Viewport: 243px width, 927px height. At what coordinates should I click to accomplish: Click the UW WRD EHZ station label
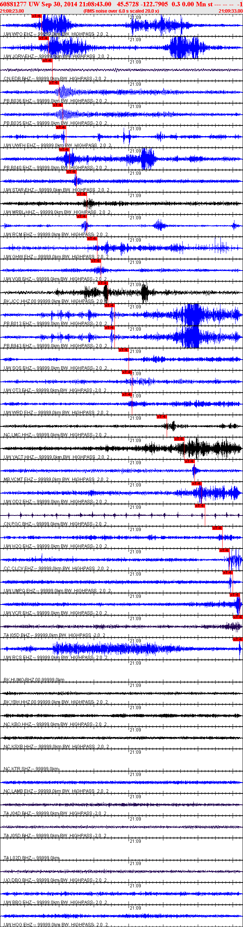tap(56, 413)
